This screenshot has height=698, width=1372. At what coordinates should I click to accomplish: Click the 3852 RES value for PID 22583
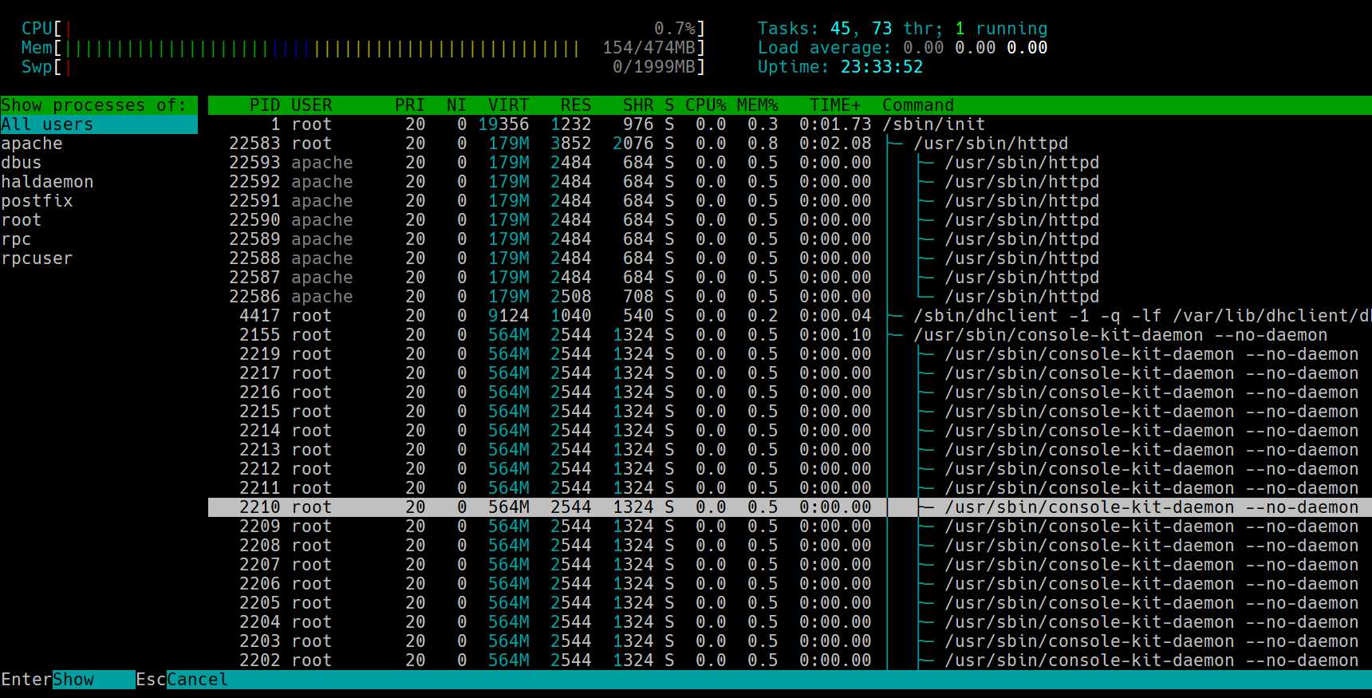coord(571,144)
